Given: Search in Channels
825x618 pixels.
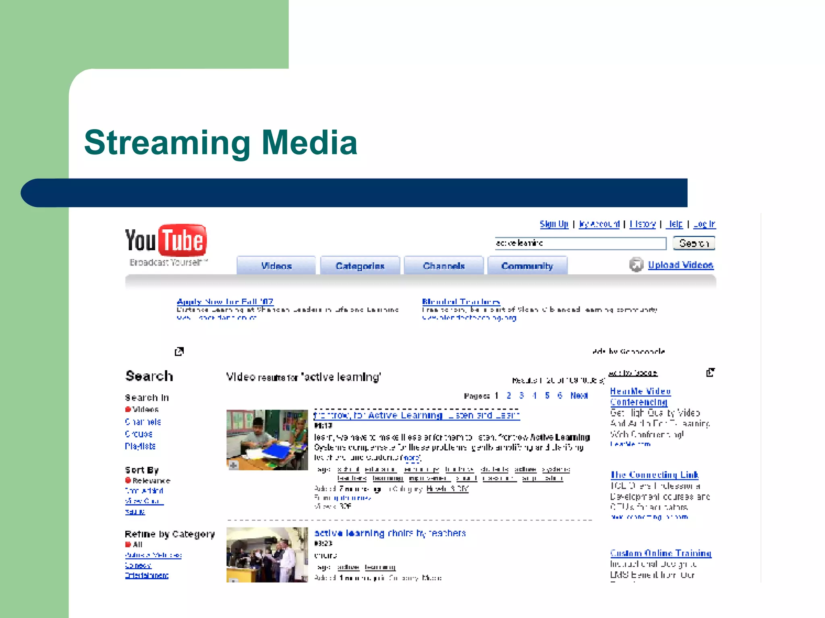Looking at the screenshot, I should pos(143,422).
